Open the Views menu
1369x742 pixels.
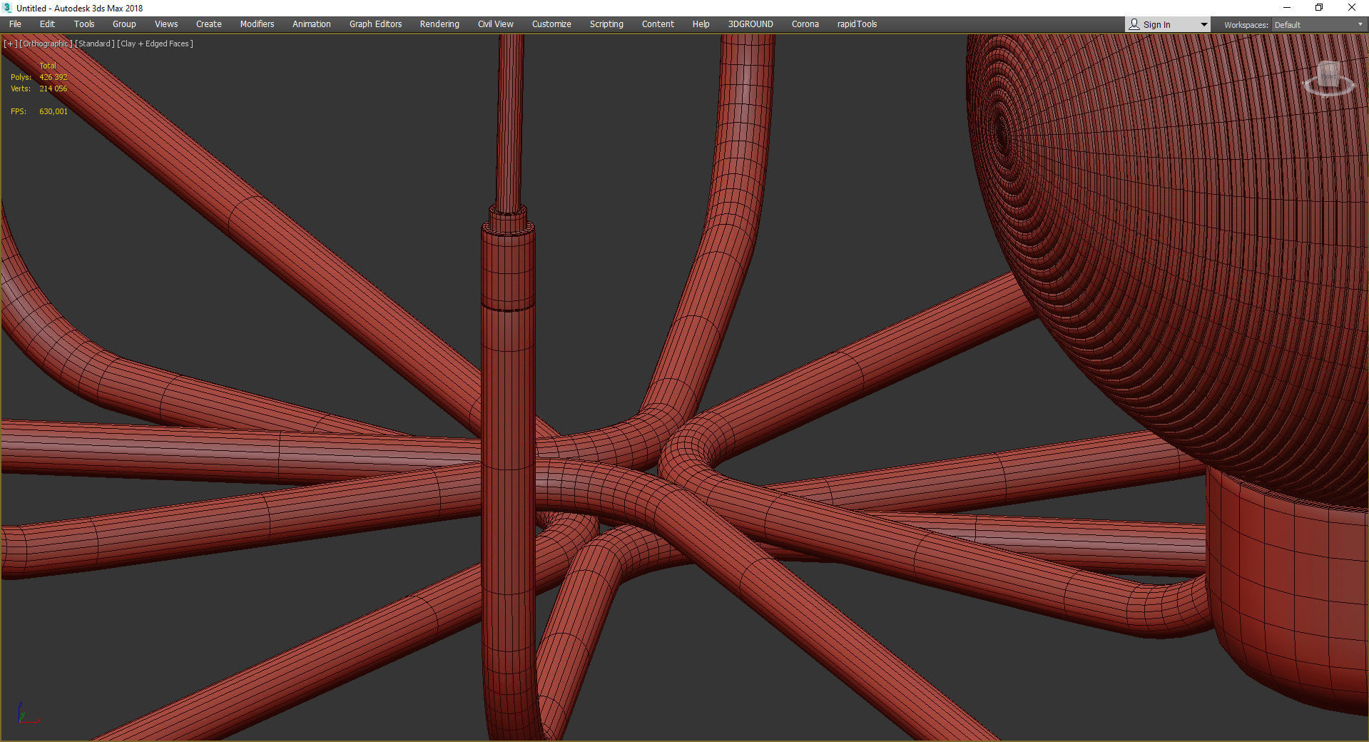pos(166,24)
